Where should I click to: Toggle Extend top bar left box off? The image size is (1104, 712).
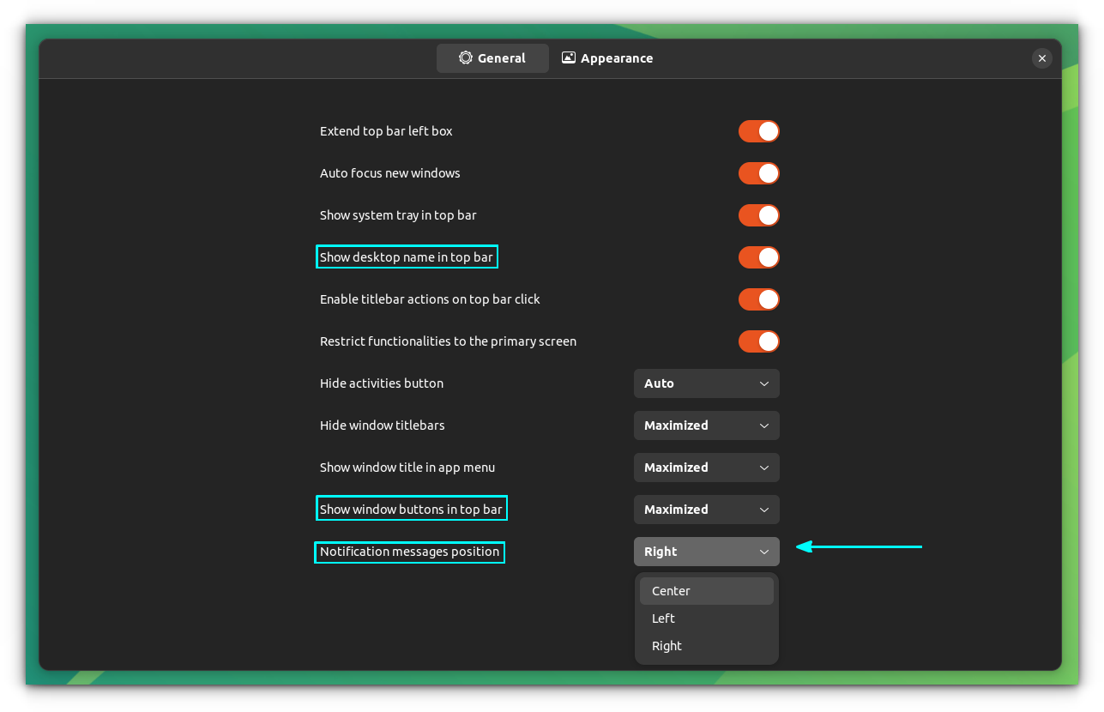(x=758, y=131)
